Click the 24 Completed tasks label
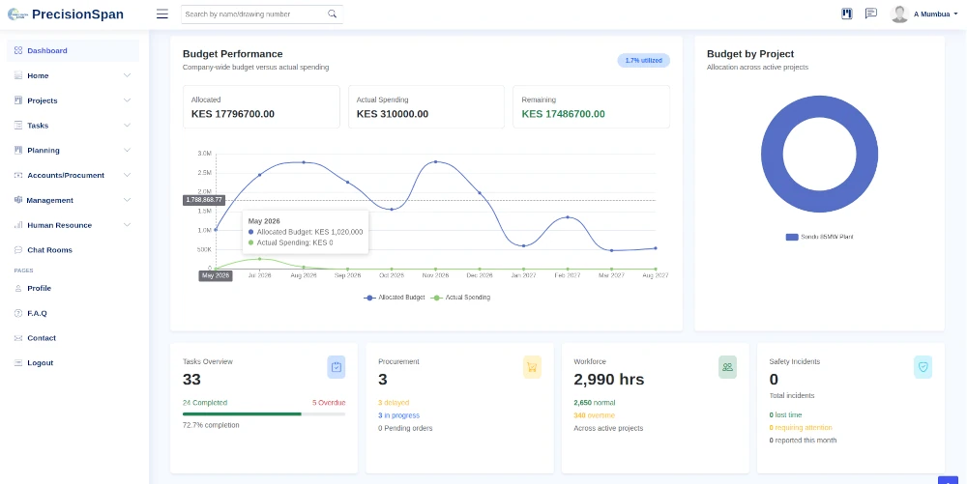 click(x=205, y=403)
